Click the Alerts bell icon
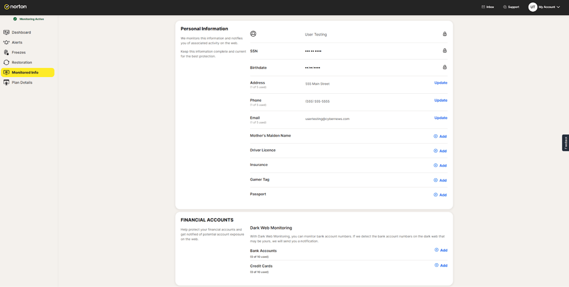Screen dimensions: 569x287 [6, 42]
